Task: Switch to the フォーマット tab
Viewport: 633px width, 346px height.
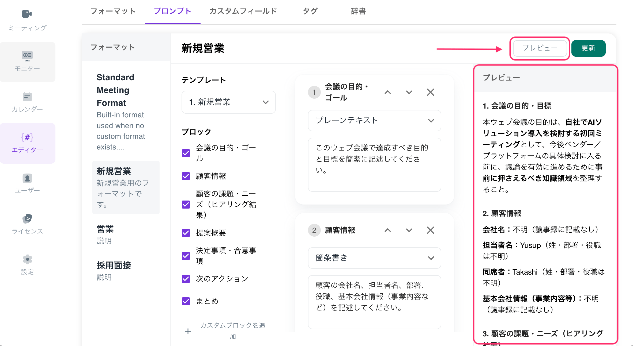Action: coord(113,11)
